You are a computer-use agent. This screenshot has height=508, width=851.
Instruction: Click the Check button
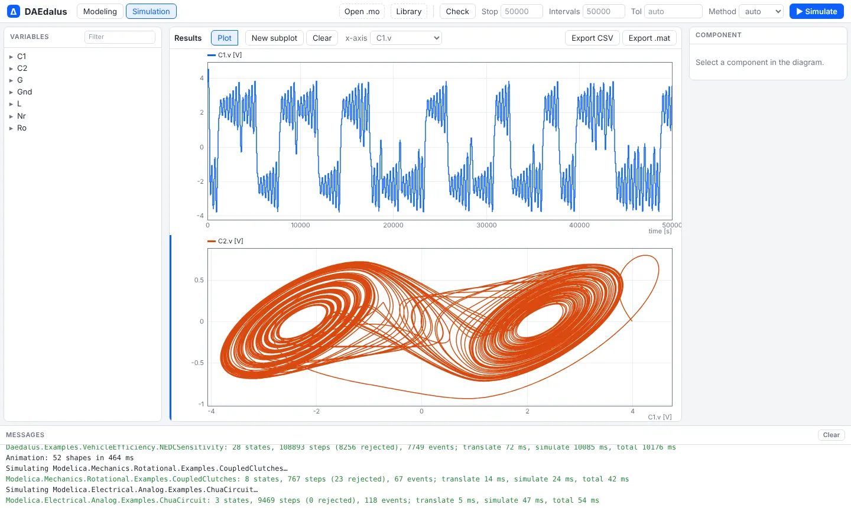(457, 11)
